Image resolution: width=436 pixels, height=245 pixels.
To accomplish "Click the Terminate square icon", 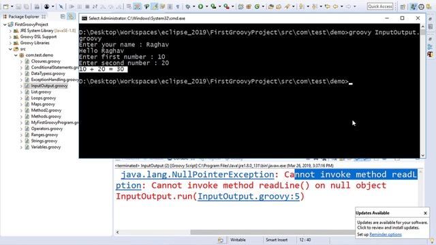I will coord(87,6).
